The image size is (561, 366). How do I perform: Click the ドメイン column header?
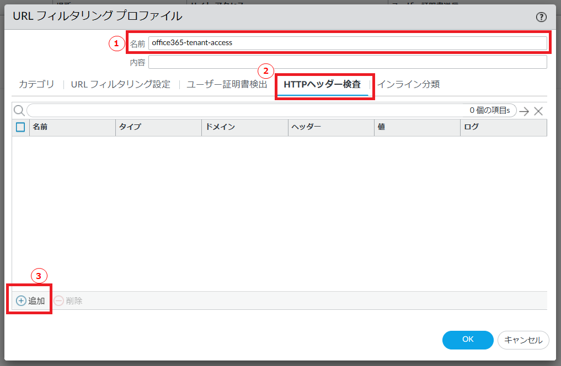click(x=244, y=127)
